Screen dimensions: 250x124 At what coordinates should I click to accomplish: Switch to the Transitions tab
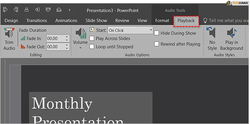click(37, 20)
